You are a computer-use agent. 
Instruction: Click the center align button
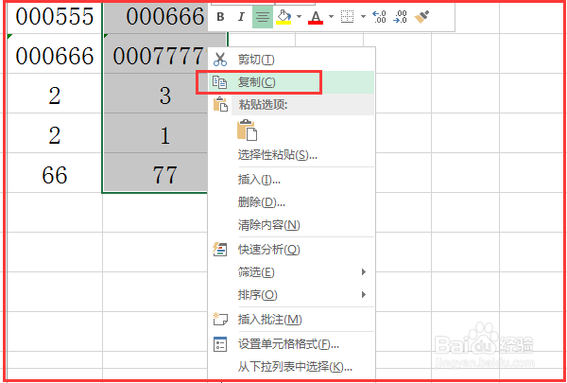[263, 17]
